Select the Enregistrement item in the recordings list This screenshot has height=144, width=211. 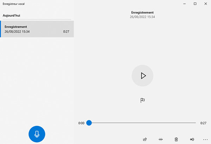(x=37, y=29)
